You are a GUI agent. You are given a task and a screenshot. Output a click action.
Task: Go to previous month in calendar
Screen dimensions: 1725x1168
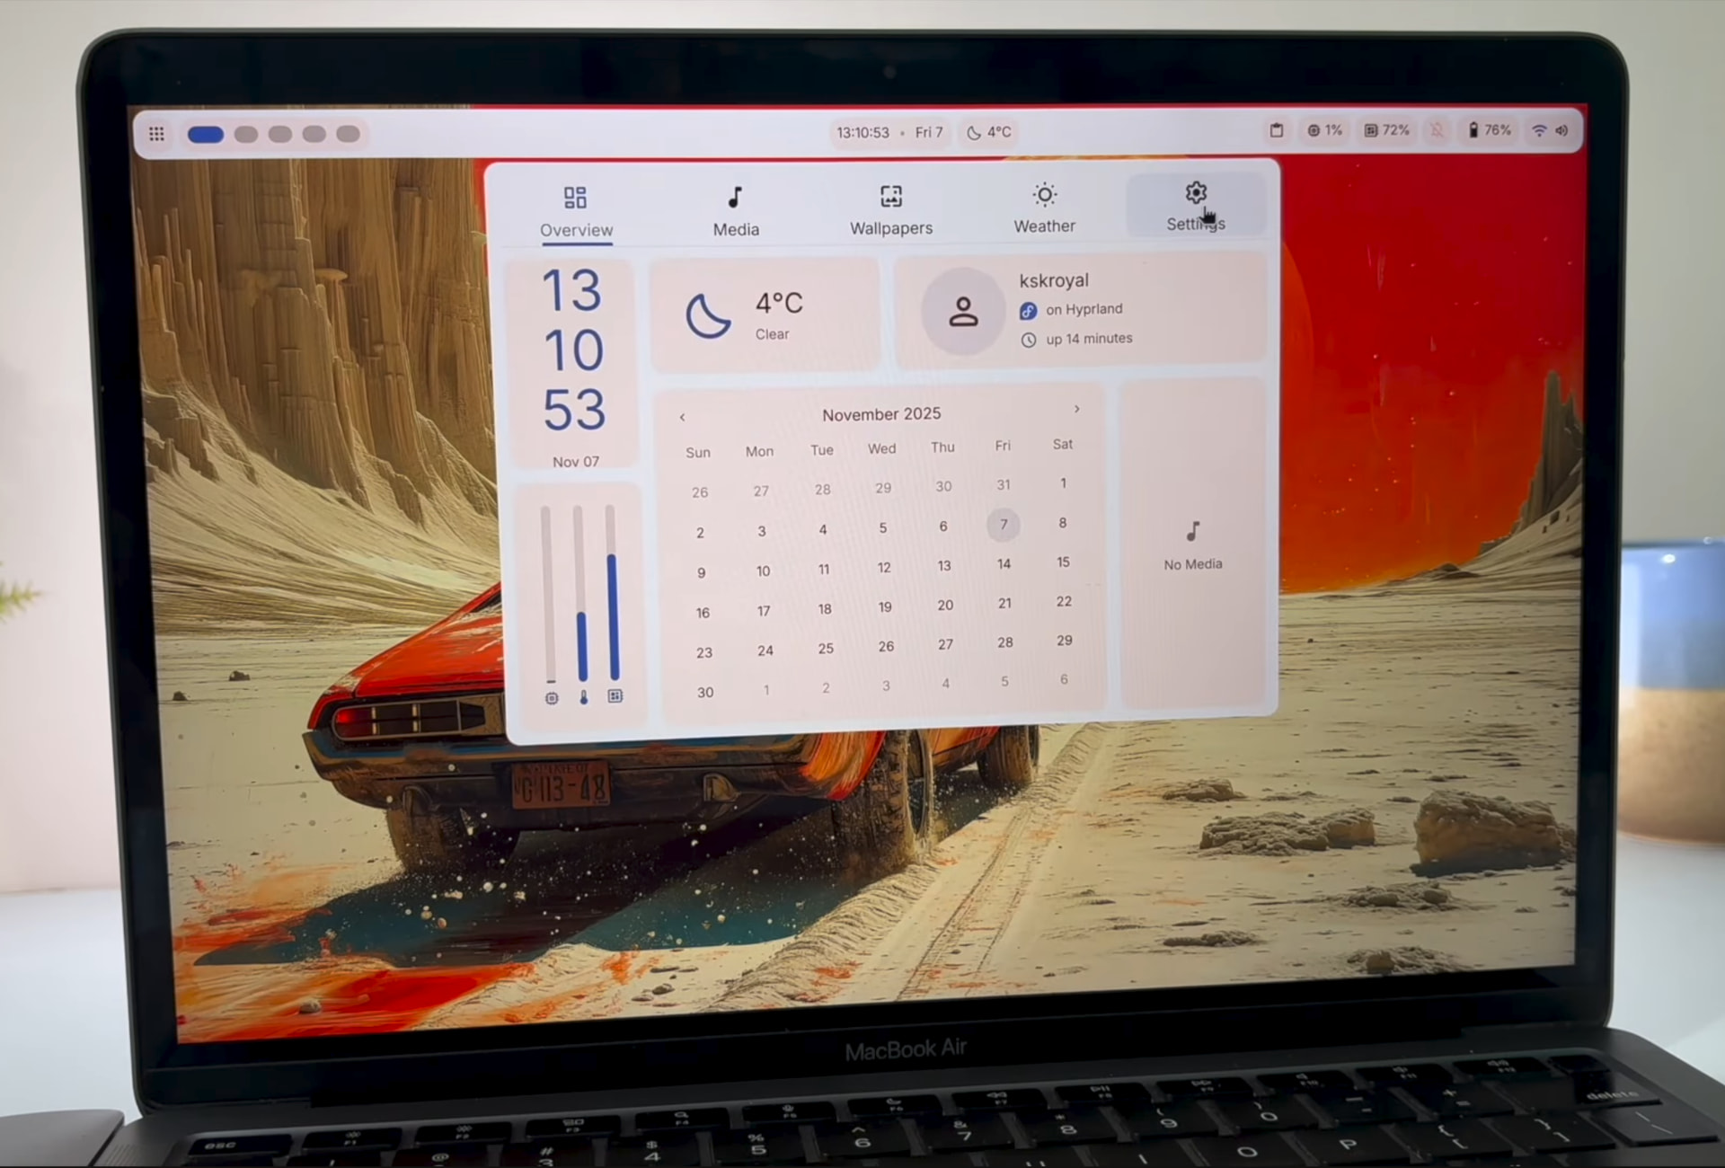point(682,417)
